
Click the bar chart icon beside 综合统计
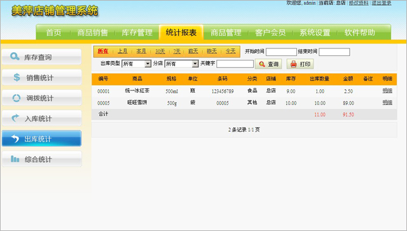[15, 158]
